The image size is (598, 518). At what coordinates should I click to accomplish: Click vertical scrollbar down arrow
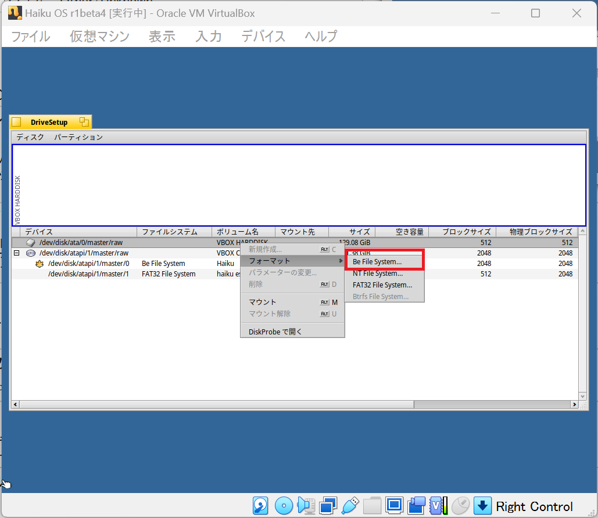click(582, 397)
